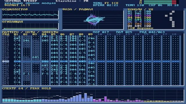Click the tallest blue spectrum bar
Screen dimensions: 186x104
85,97
